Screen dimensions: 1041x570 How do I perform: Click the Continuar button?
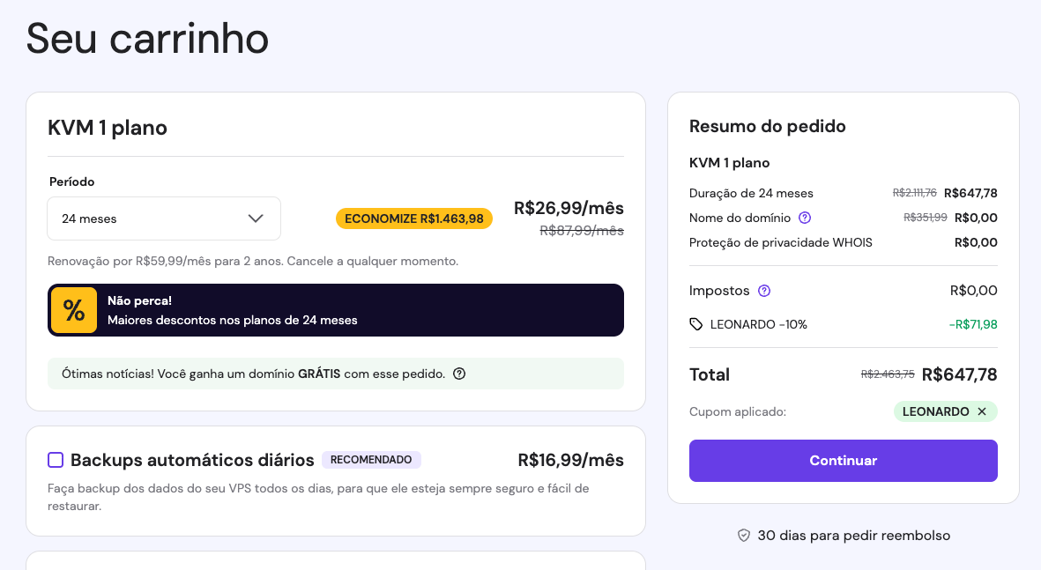(844, 461)
